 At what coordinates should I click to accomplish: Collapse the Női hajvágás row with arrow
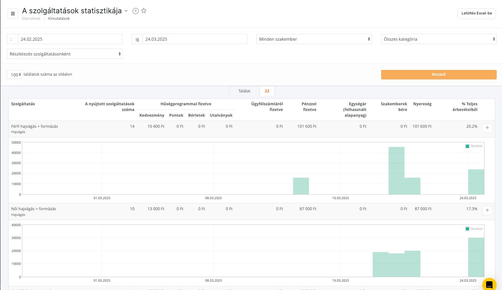point(487,211)
